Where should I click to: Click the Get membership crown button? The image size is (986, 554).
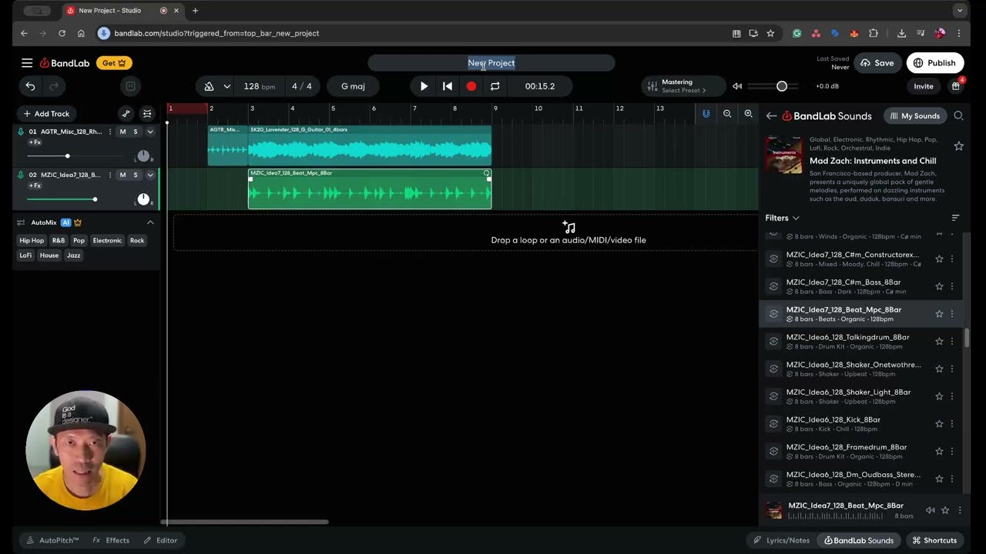pyautogui.click(x=114, y=63)
